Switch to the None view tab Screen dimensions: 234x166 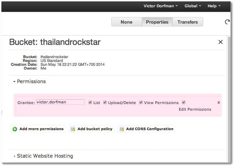[126, 22]
